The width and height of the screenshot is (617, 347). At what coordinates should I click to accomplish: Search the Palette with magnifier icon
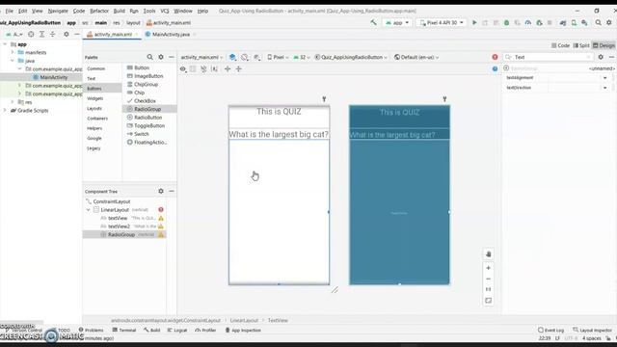click(x=150, y=57)
